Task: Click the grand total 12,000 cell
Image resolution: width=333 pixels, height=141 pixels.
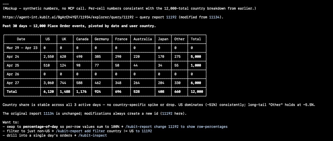Action: (197, 92)
